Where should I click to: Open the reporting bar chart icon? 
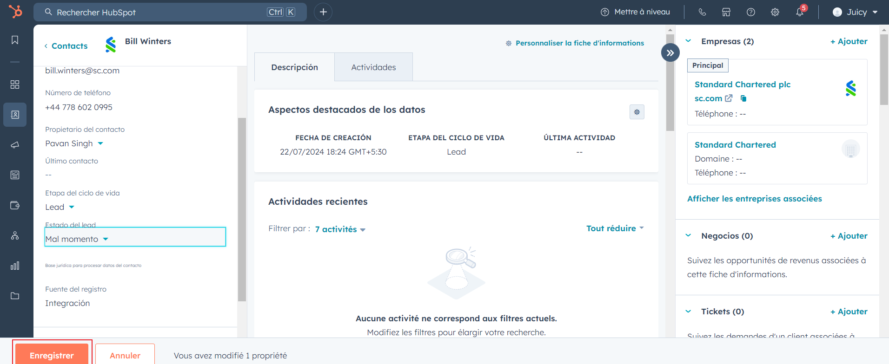(15, 266)
